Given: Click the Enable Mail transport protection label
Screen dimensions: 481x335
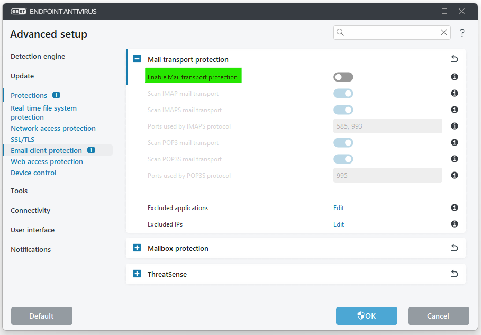Looking at the screenshot, I should click(x=193, y=77).
